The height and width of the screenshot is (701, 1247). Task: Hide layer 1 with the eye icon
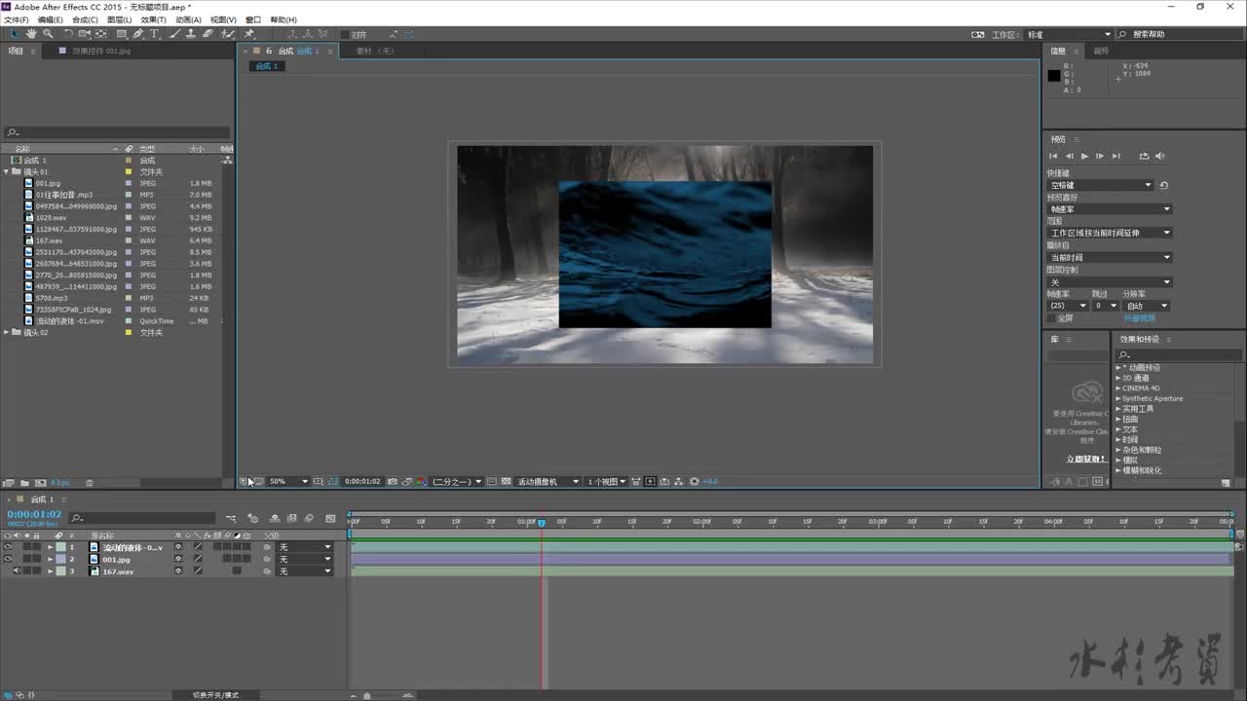click(8, 547)
